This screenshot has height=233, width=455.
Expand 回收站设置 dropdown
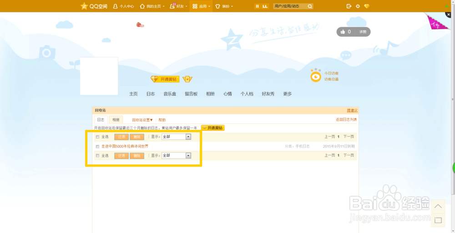[142, 120]
